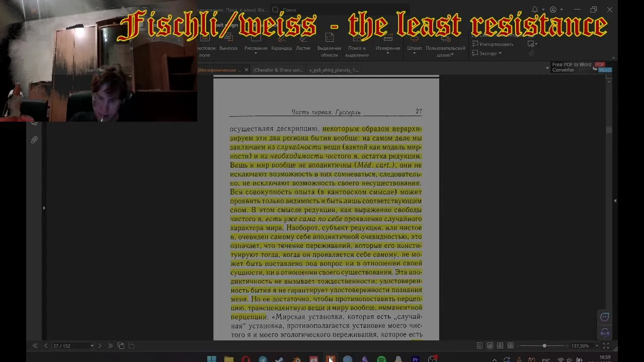Image resolution: width=644 pixels, height=362 pixels.
Task: Click the РУС language indicator
Action: (546, 360)
